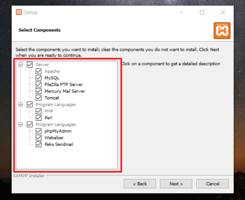Viewport: 245px width, 200px height.
Task: Select the Perl label
Action: pyautogui.click(x=48, y=118)
